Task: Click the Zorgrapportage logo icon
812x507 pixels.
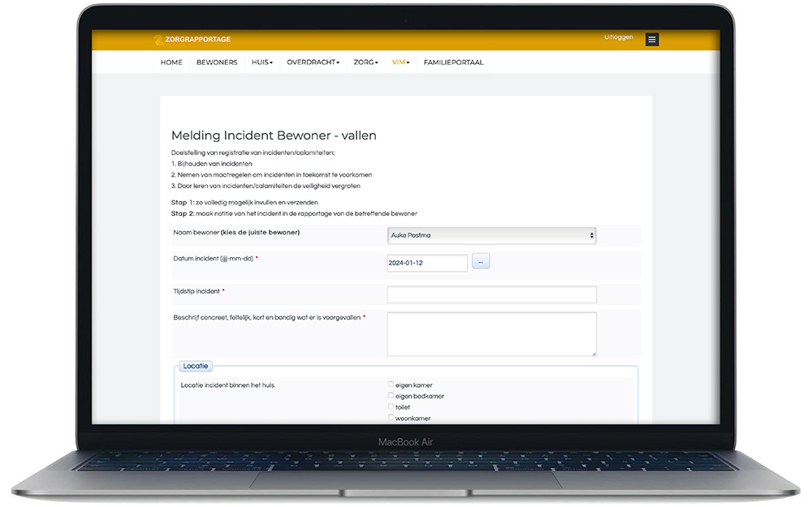Action: [158, 40]
